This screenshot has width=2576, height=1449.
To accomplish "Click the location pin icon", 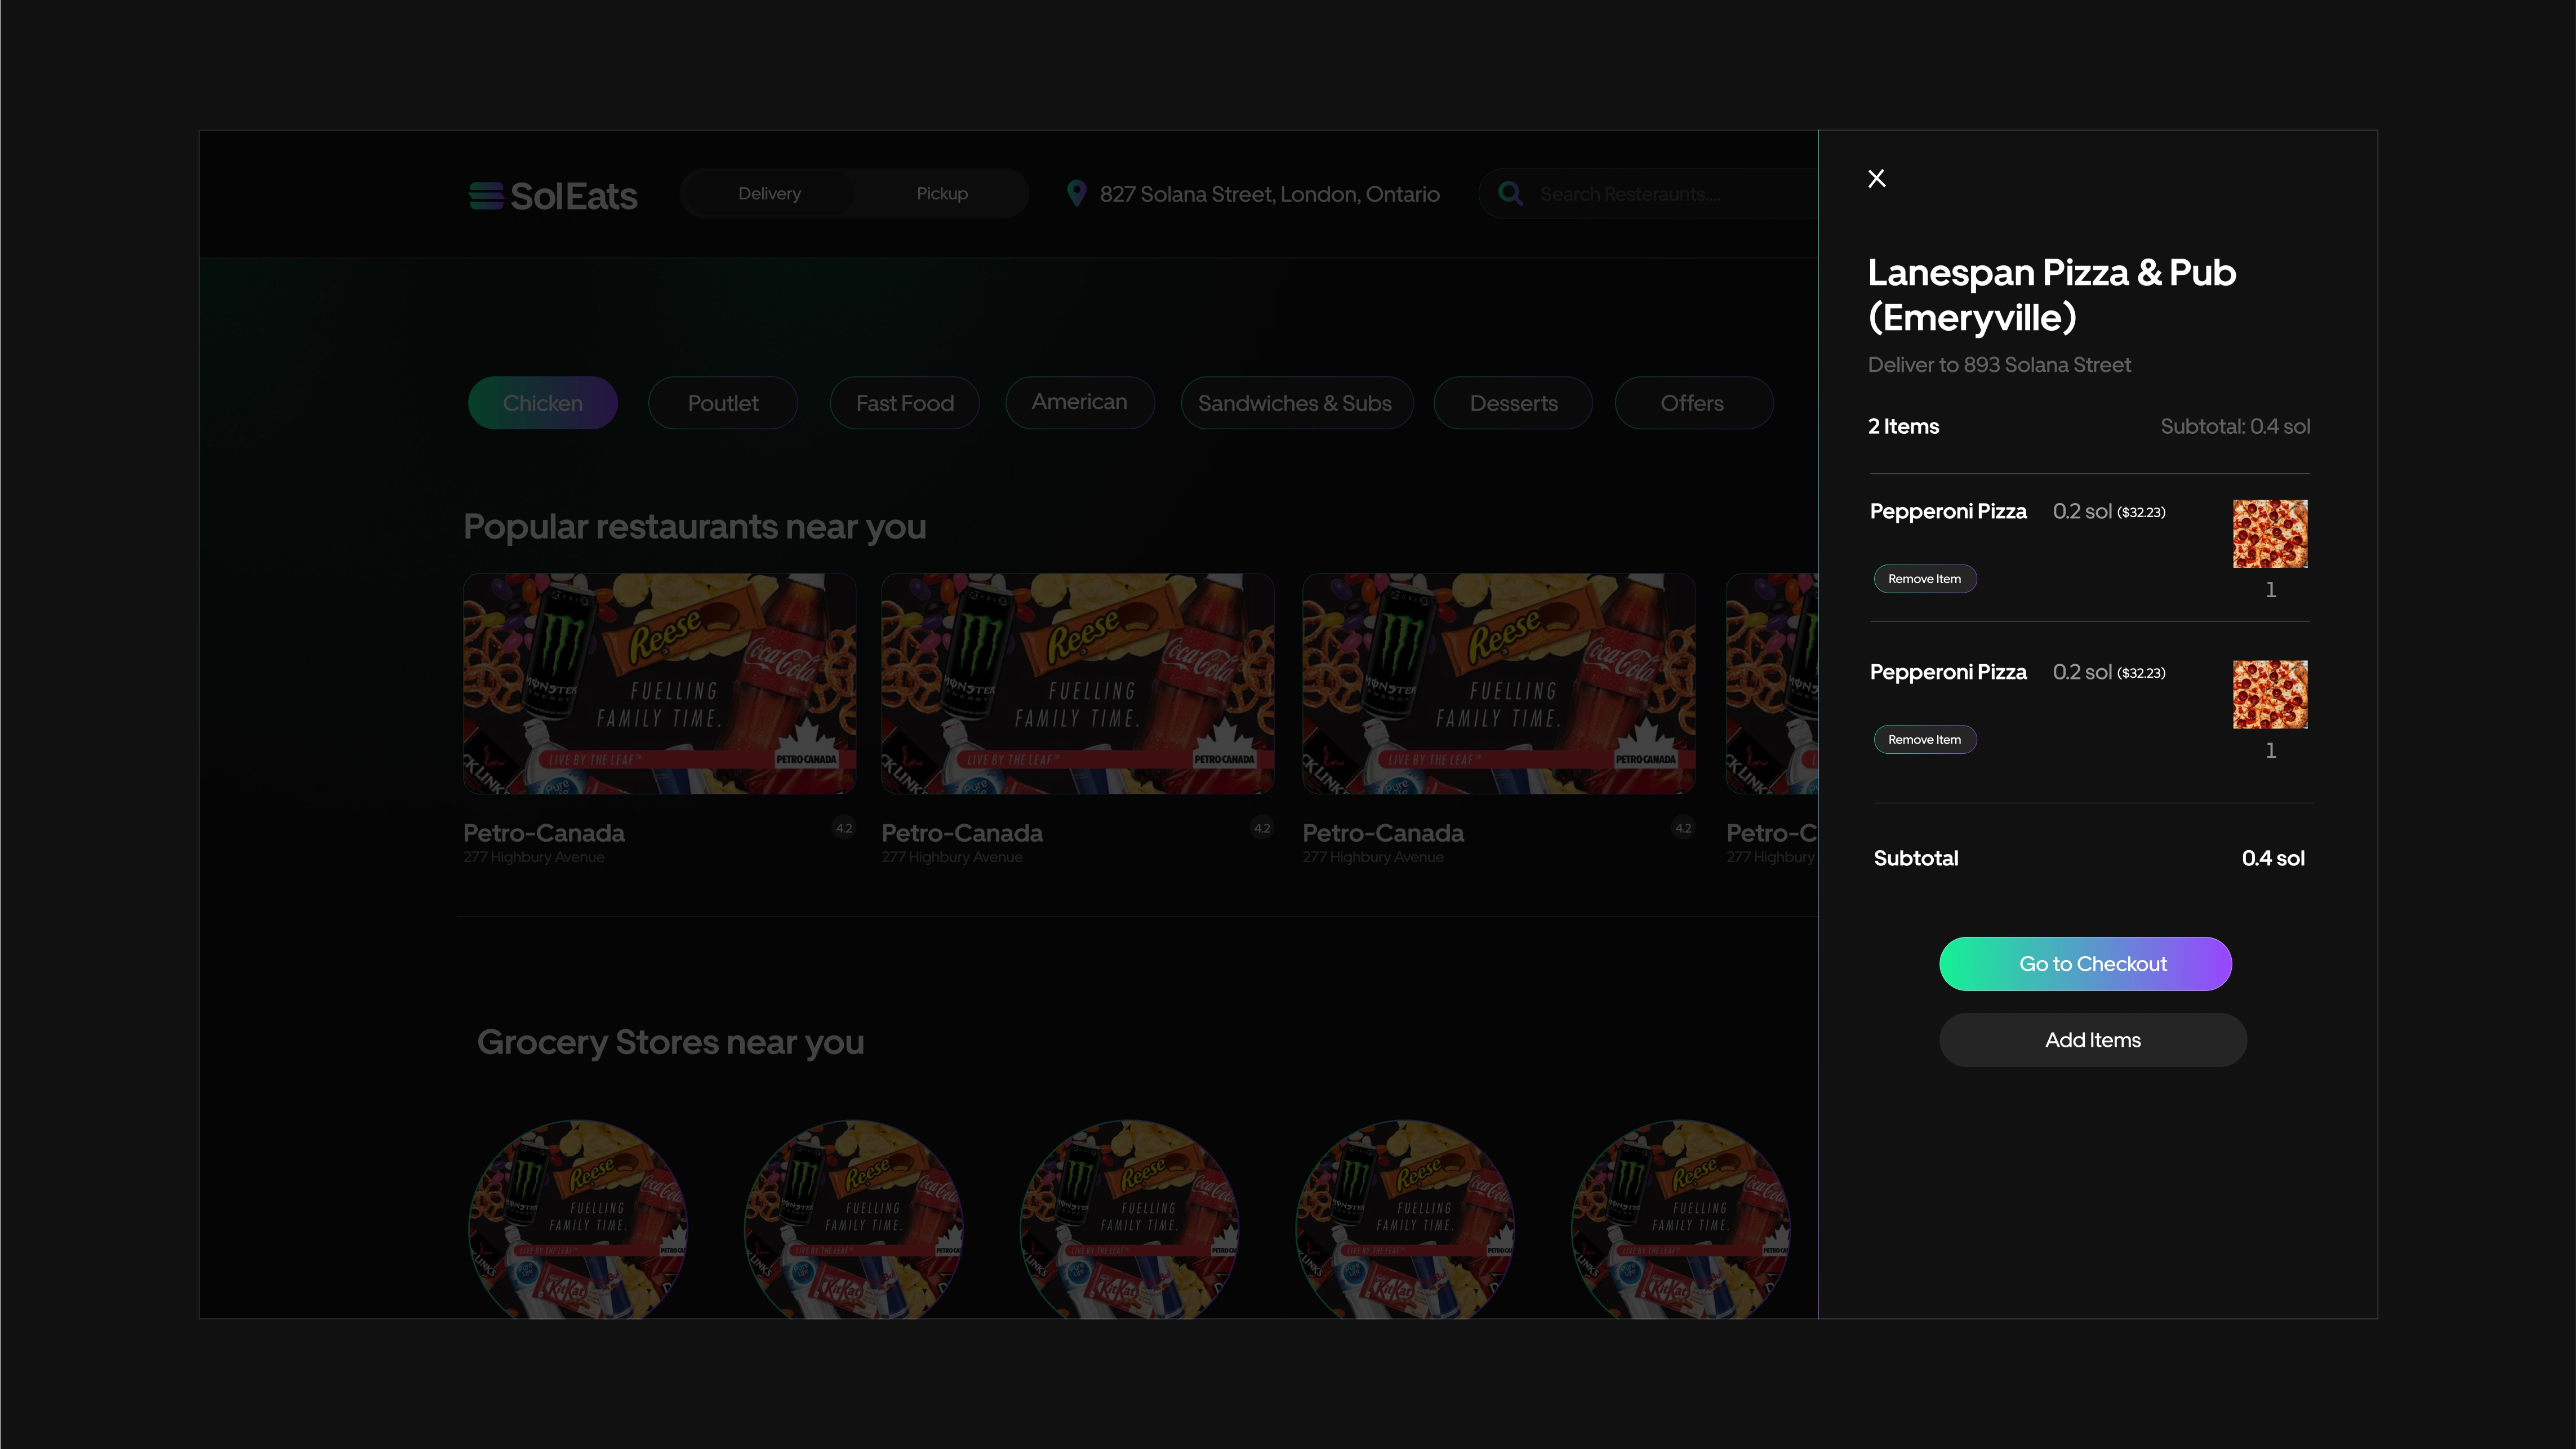I will (1076, 193).
